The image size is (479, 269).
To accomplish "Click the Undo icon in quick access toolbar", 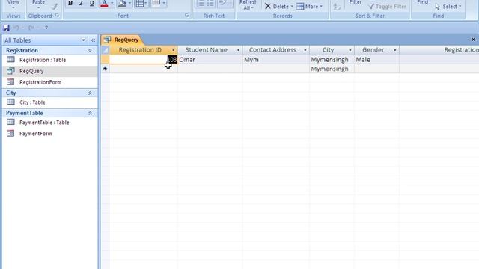I will click(x=16, y=28).
